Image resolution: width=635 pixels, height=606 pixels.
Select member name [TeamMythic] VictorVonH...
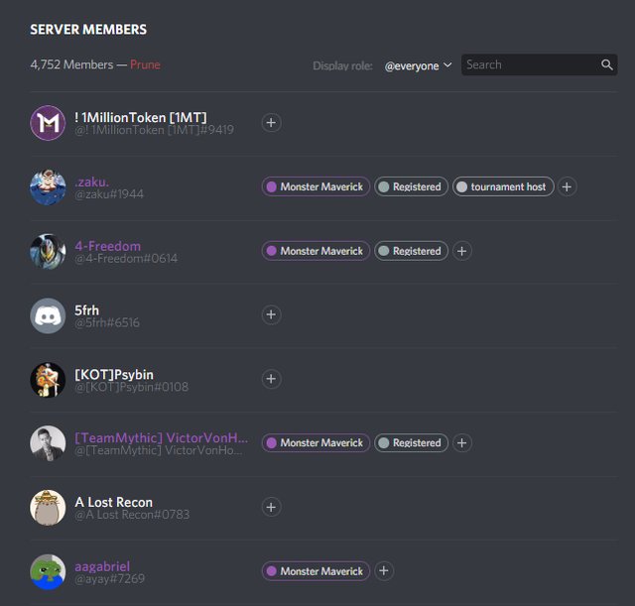[x=161, y=437]
